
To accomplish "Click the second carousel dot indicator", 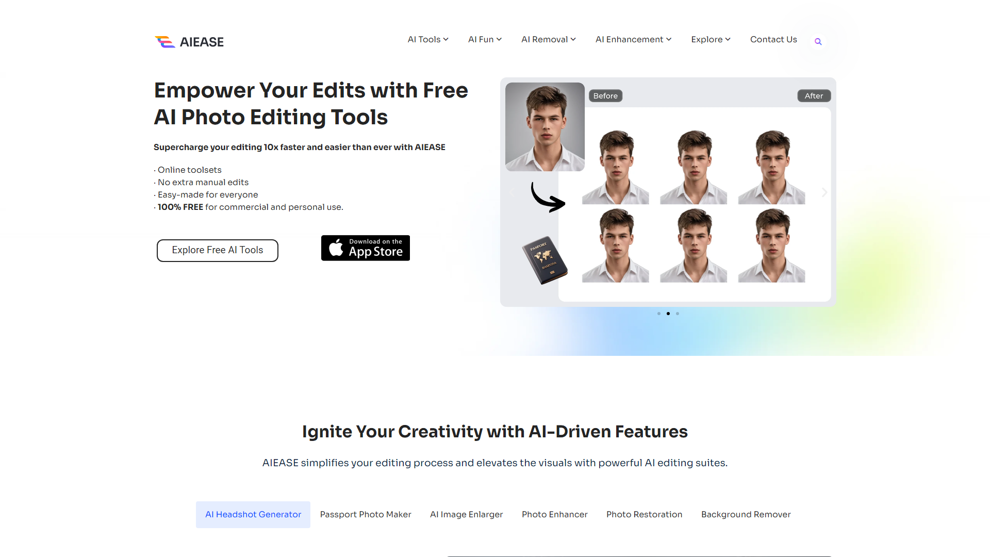I will point(668,314).
